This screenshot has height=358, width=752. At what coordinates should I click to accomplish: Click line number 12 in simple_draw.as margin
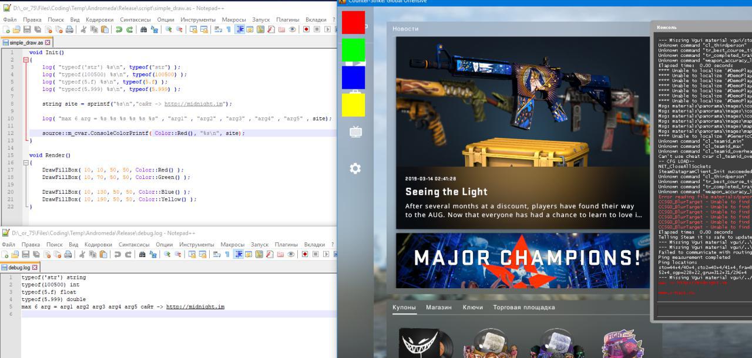pos(11,133)
